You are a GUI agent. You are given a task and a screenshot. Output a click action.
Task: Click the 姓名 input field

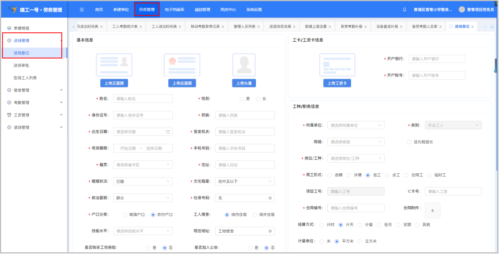pyautogui.click(x=143, y=99)
